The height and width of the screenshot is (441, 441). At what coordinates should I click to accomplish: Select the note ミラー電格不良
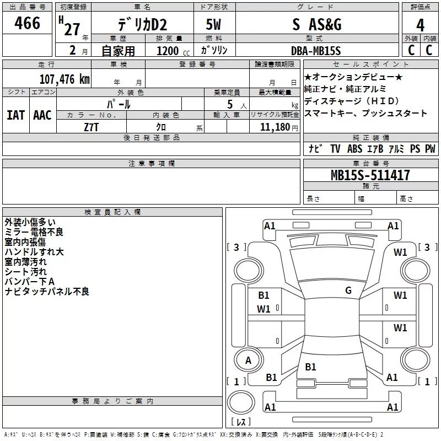click(x=34, y=232)
